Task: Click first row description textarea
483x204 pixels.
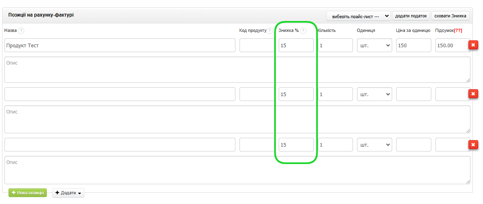Action: [x=237, y=70]
